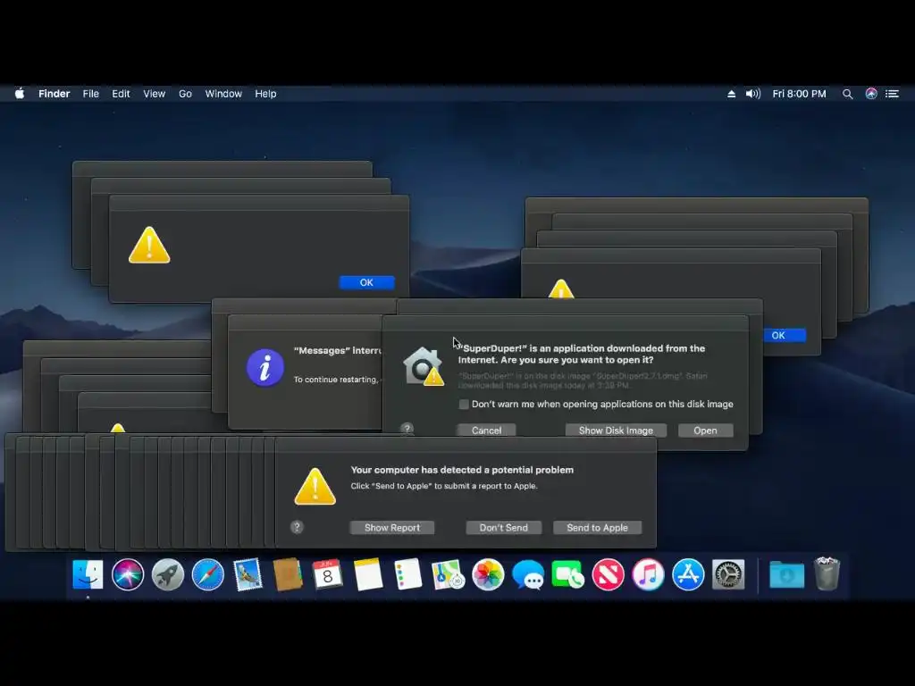Open the View menu
This screenshot has height=686, width=915.
pyautogui.click(x=154, y=94)
